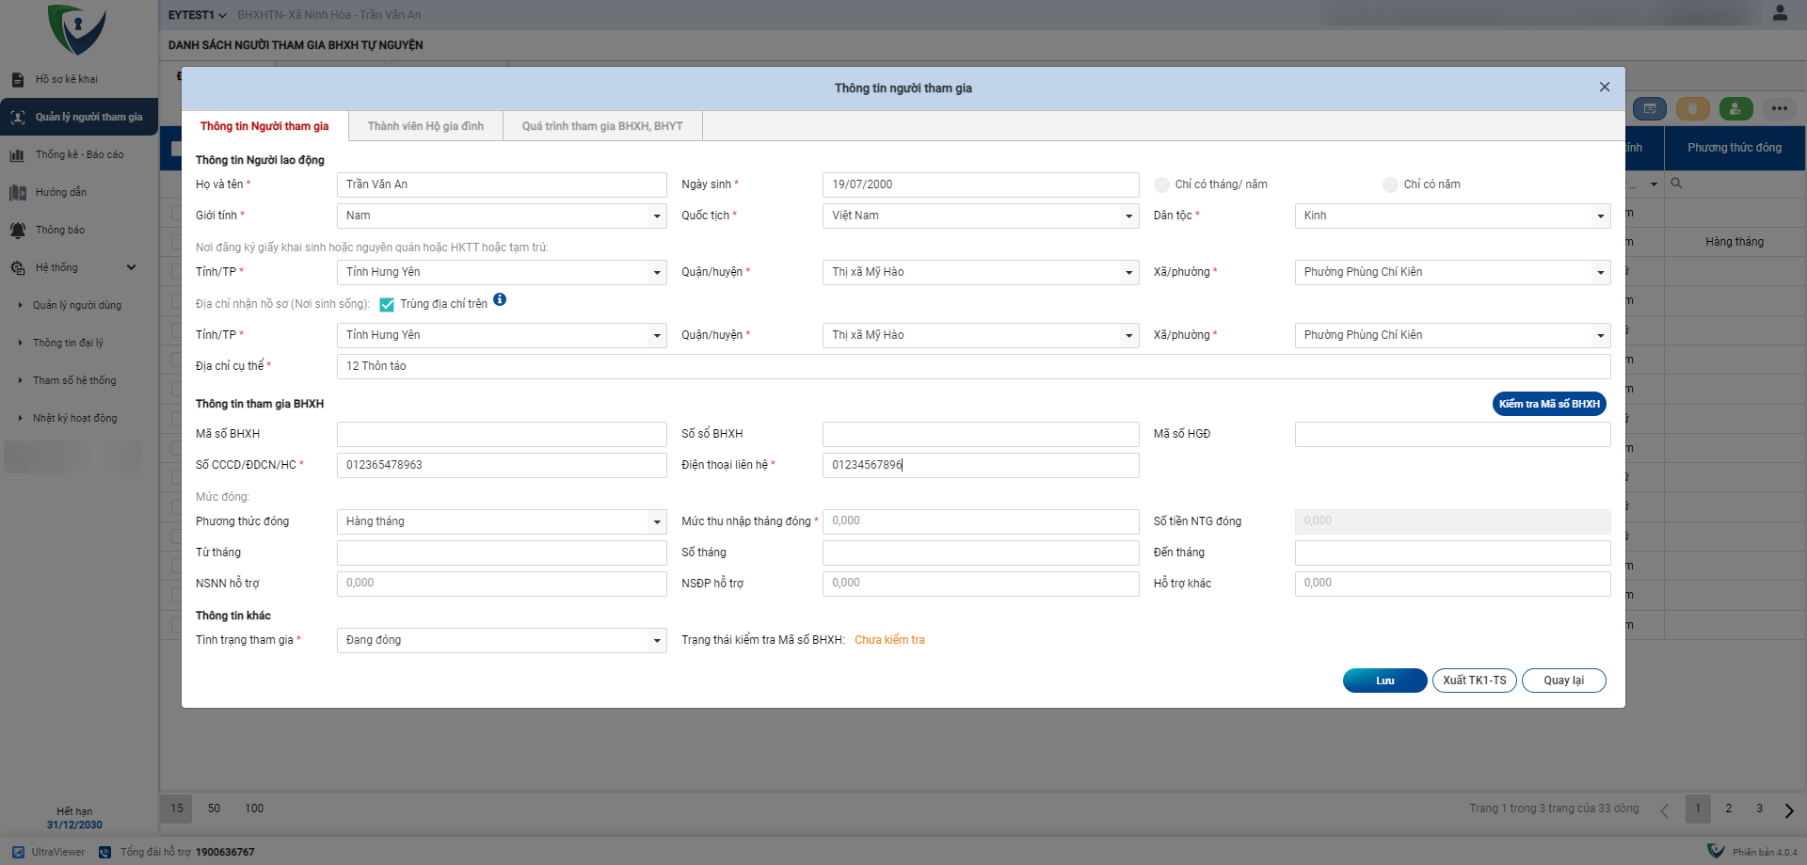1807x865 pixels.
Task: Select the Chỉ có tháng/ năm radio option
Action: click(x=1162, y=185)
